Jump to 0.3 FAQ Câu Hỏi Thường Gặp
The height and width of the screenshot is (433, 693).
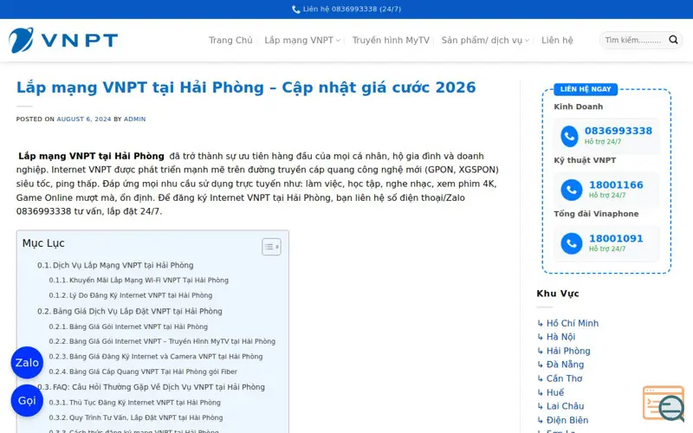point(151,387)
